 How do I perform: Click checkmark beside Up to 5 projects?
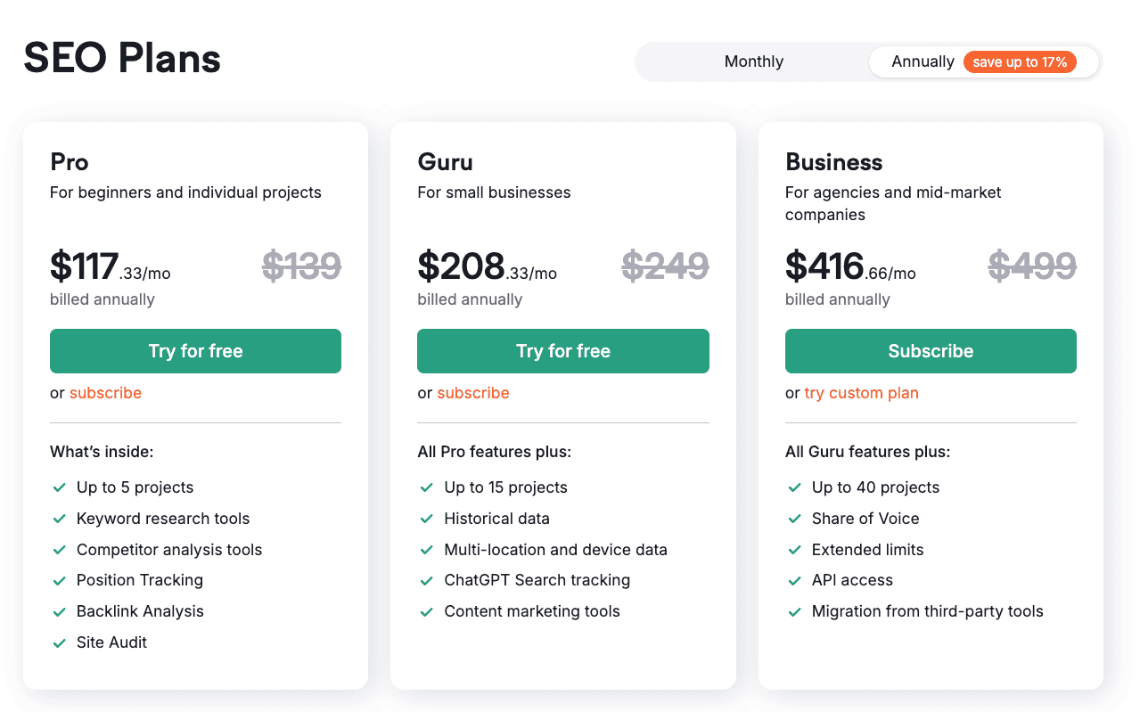60,487
